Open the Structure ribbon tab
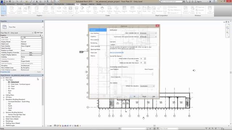 20,4
